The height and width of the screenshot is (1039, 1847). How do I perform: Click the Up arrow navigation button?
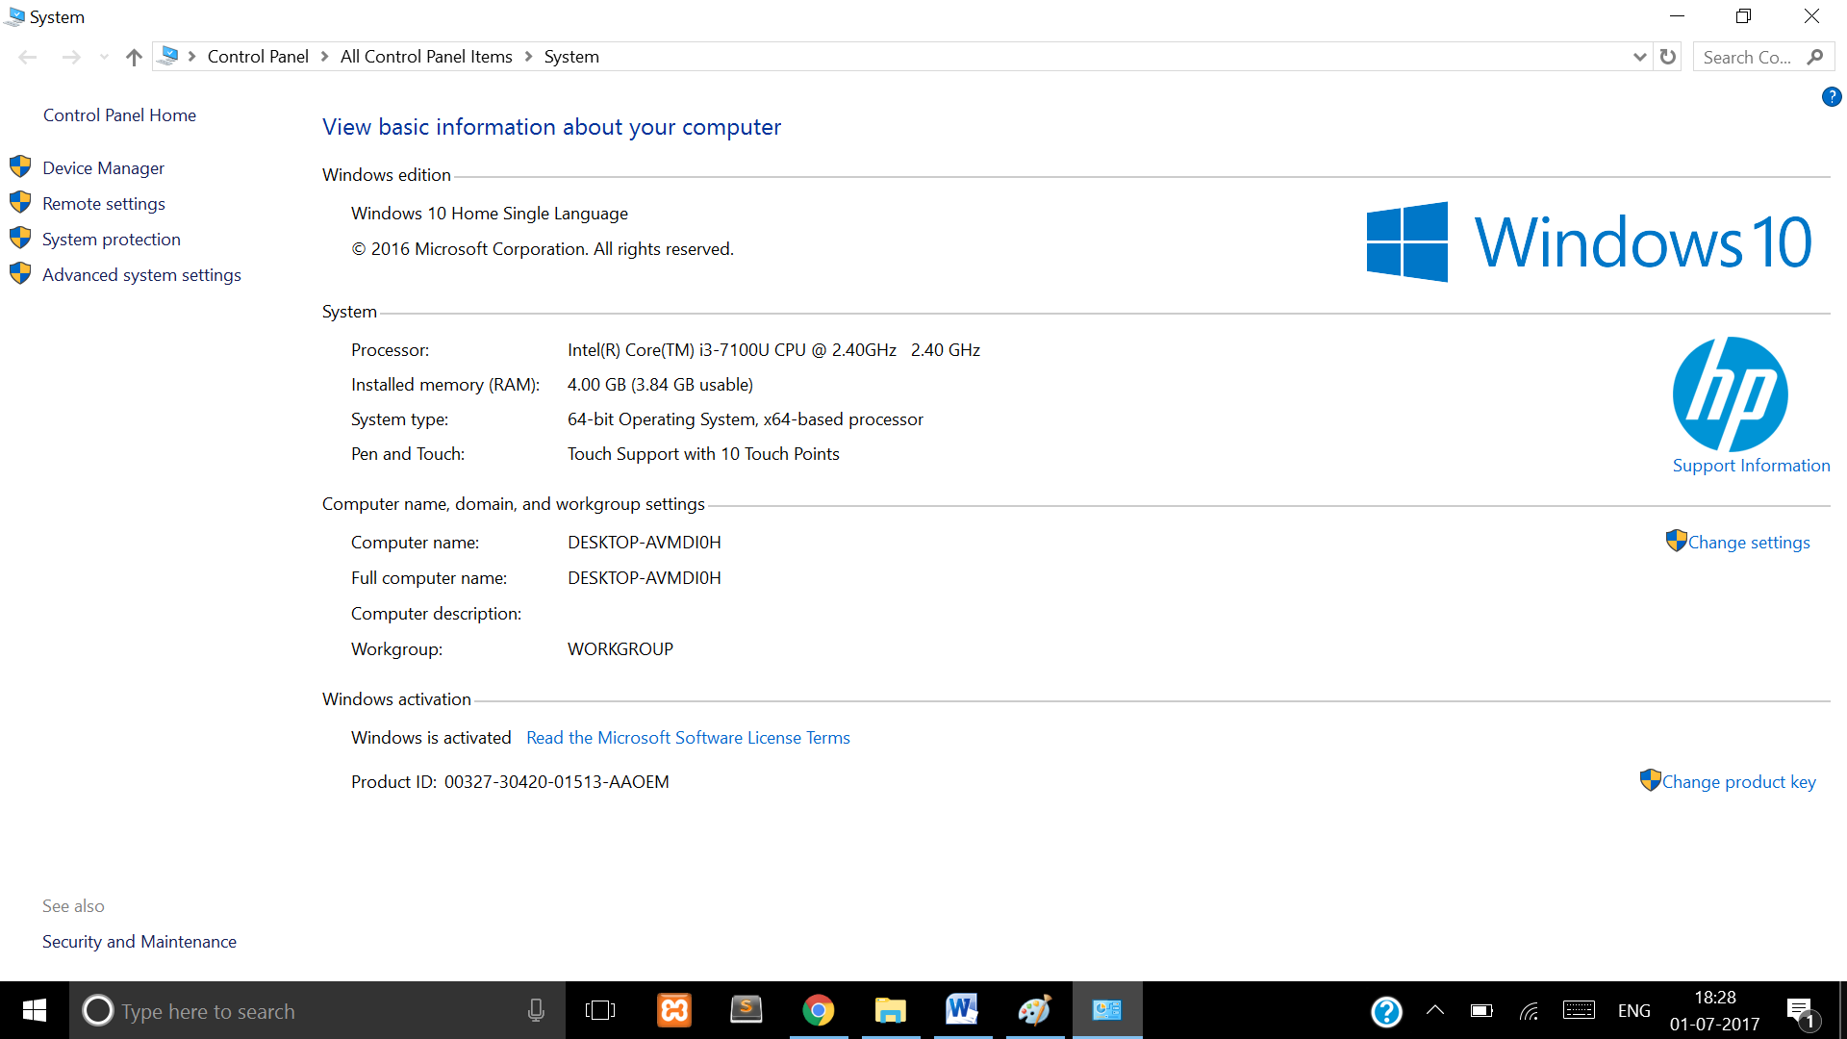(134, 57)
